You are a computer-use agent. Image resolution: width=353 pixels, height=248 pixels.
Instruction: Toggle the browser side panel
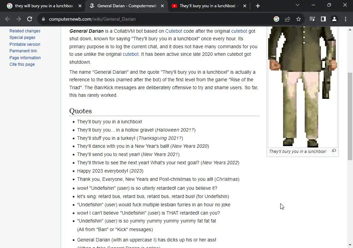[x=323, y=19]
